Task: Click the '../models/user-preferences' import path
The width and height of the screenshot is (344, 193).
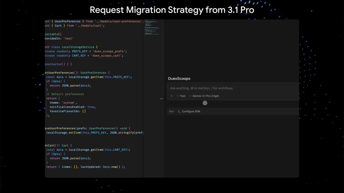Action: pyautogui.click(x=118, y=21)
